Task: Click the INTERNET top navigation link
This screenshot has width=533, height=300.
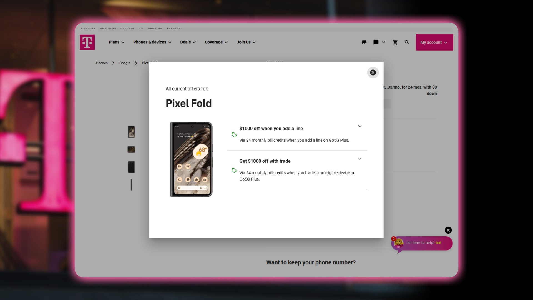Action: click(175, 28)
